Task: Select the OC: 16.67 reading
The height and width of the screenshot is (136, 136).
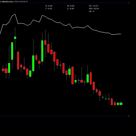Action: [x=94, y=6]
